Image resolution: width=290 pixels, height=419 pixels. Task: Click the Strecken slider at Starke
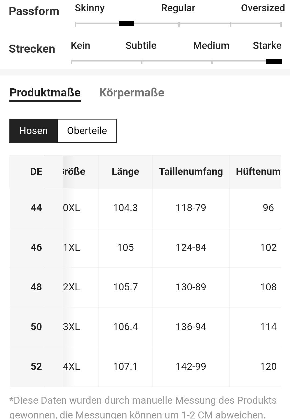274,62
